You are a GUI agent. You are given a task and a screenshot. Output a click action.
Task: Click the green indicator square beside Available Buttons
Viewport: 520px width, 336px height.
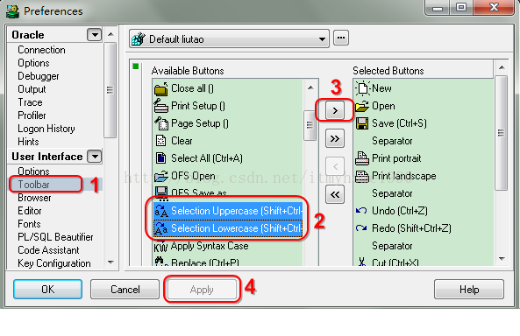[136, 66]
